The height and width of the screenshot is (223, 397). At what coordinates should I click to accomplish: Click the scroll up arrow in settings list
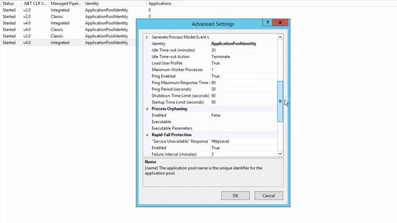280,37
